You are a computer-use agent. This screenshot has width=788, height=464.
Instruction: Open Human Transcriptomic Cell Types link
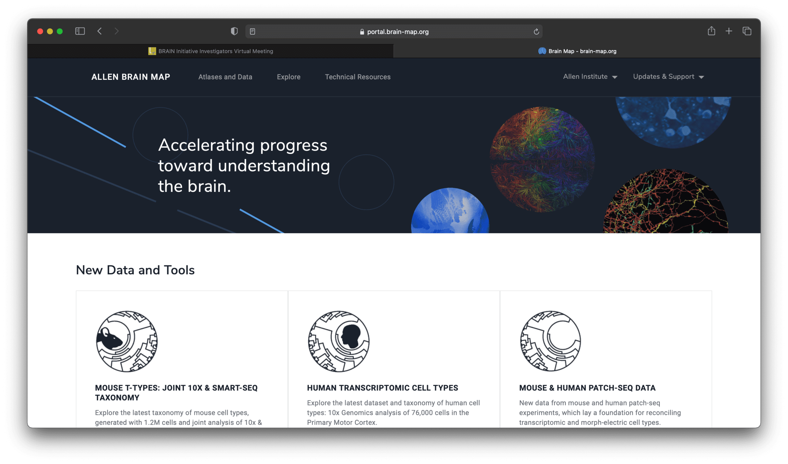click(382, 388)
